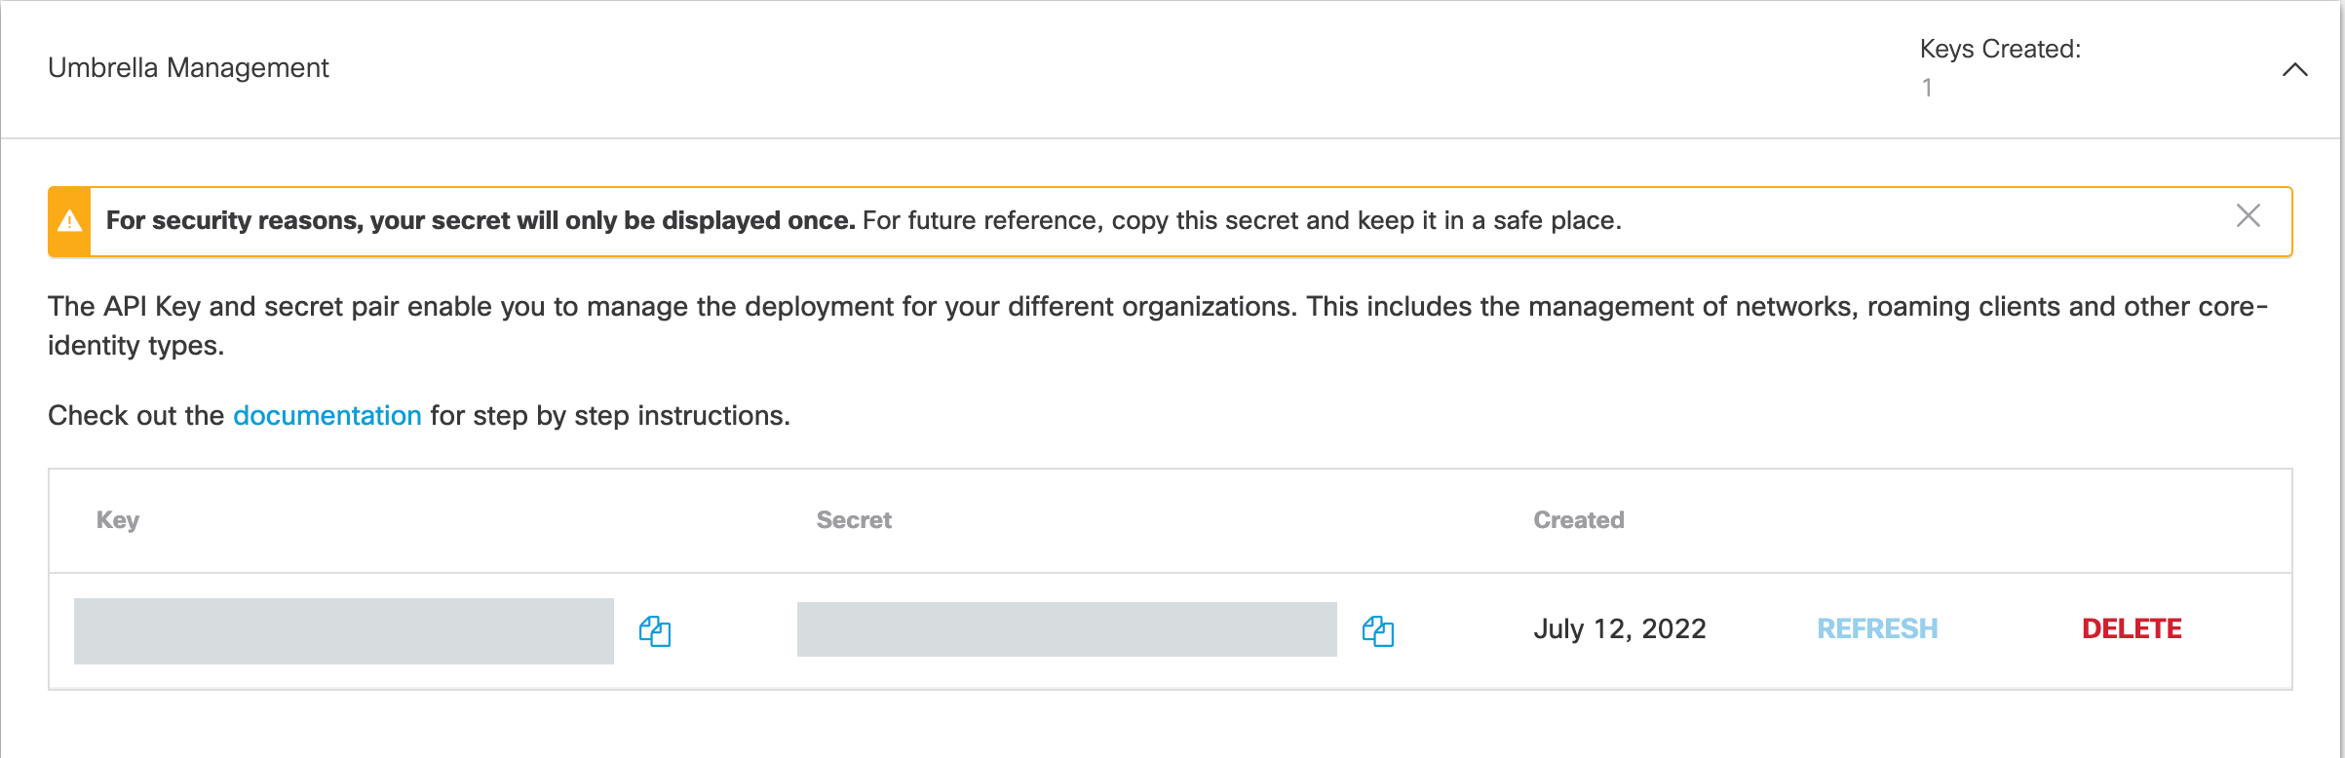Open the documentation link
The width and height of the screenshot is (2345, 758).
(327, 415)
